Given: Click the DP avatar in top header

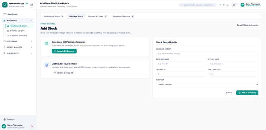Looking at the screenshot, I should click(243, 5).
